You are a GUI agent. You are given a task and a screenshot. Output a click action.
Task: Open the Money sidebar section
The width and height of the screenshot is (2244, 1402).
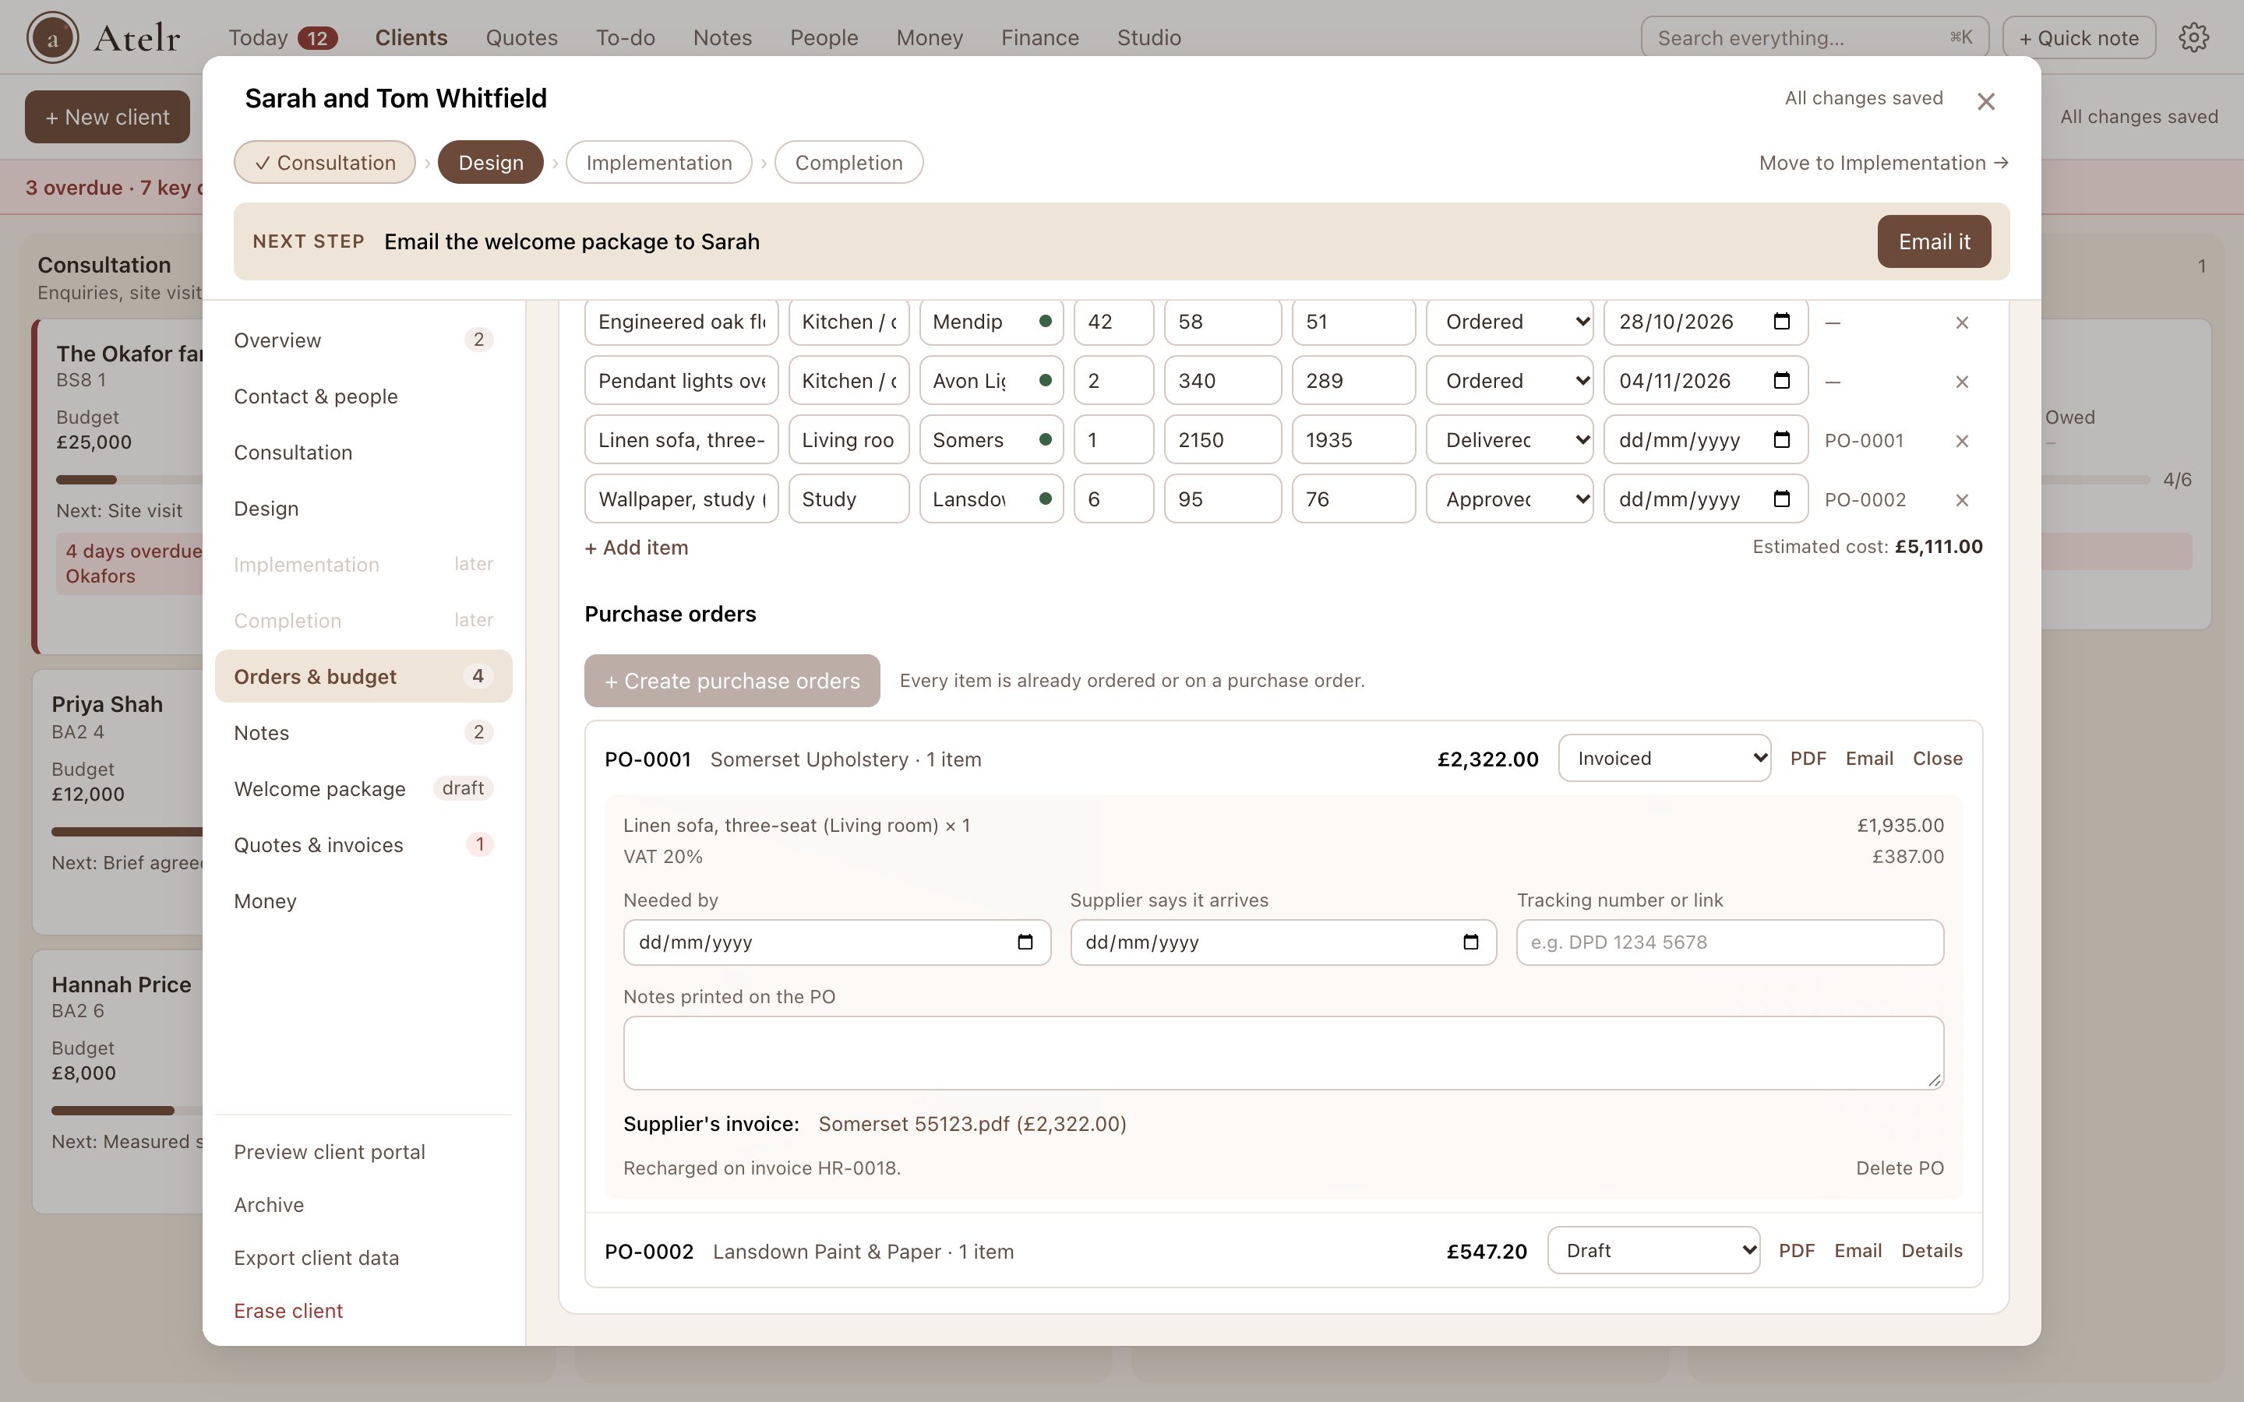click(364, 901)
